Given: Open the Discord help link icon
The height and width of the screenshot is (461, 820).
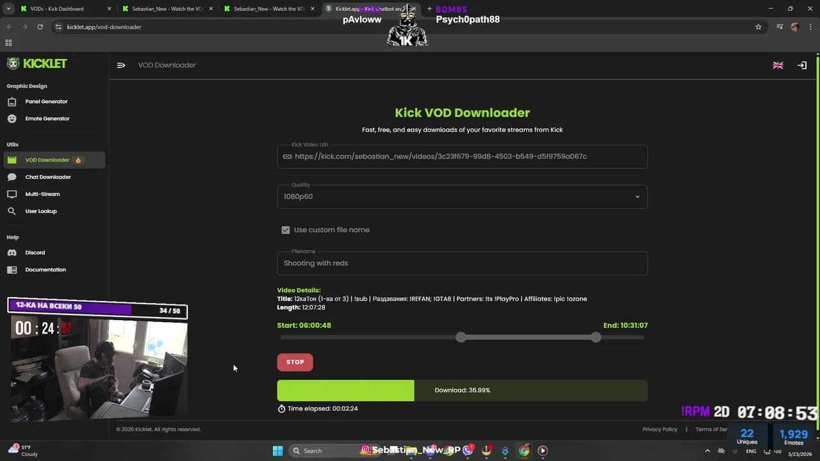Looking at the screenshot, I should (x=12, y=253).
